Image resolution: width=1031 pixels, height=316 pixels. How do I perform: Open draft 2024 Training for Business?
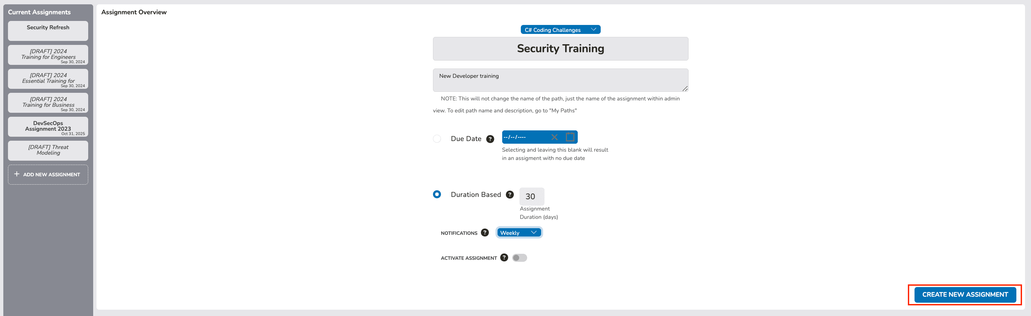point(48,103)
